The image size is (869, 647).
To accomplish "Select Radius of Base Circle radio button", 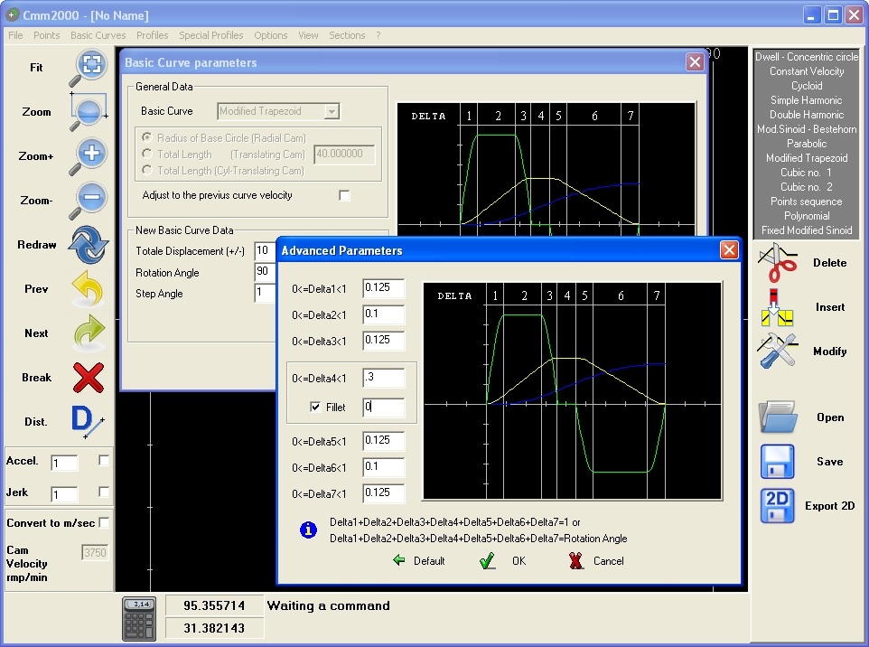I will coord(147,137).
